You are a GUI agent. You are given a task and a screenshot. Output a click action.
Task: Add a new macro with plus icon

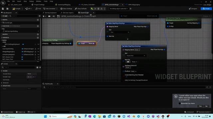click(38, 34)
